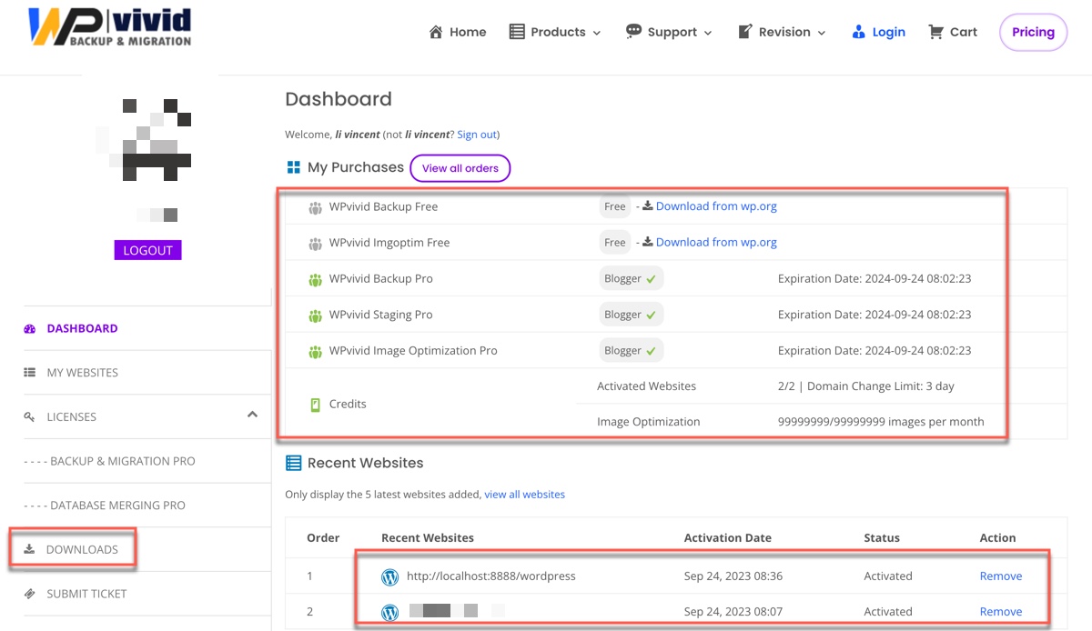Click the Submit Ticket icon
This screenshot has height=631, width=1092.
click(x=29, y=594)
